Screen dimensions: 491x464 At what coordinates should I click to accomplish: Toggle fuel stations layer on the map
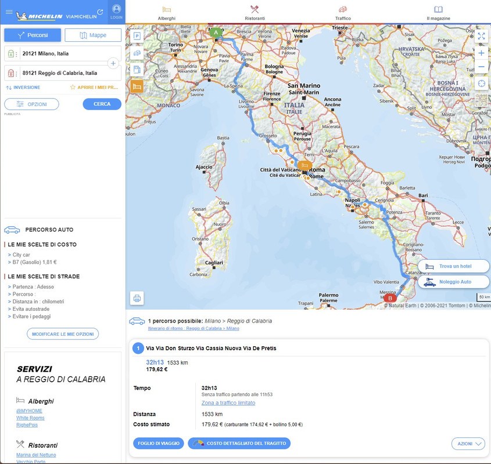tap(137, 70)
